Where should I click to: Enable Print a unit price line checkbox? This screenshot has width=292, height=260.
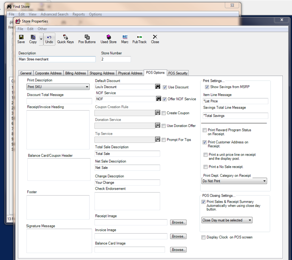[x=205, y=155]
